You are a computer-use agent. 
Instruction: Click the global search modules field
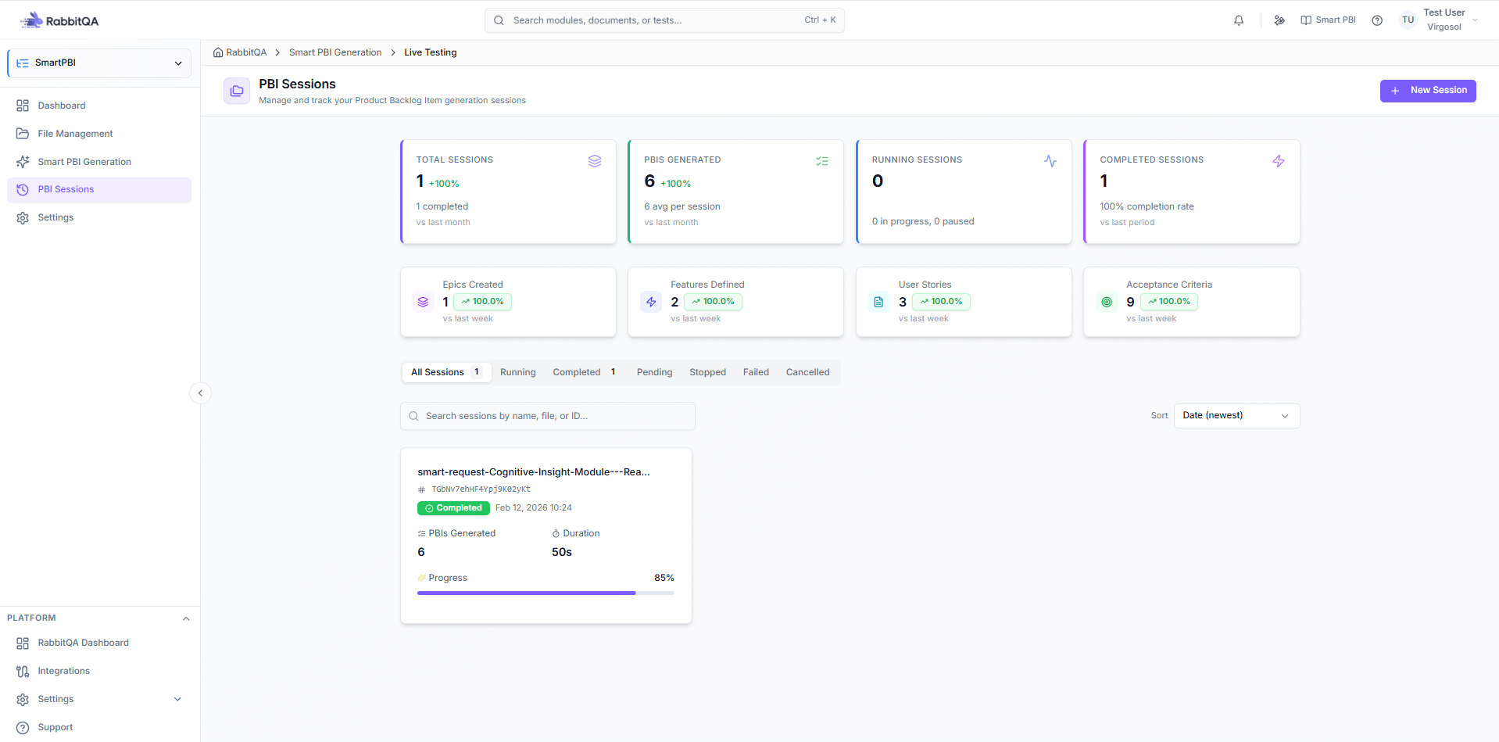(664, 20)
